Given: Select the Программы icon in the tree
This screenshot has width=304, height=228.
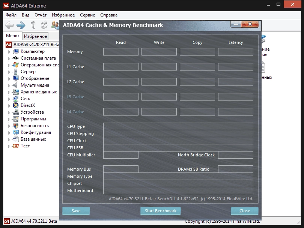Looking at the screenshot, I should (16, 119).
